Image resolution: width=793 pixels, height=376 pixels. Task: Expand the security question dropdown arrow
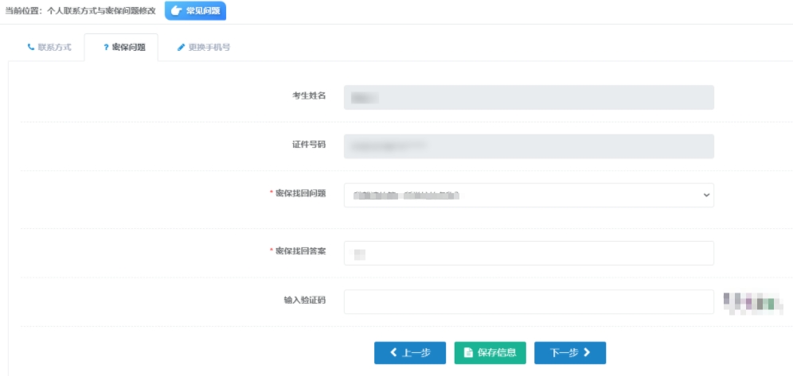pos(706,196)
